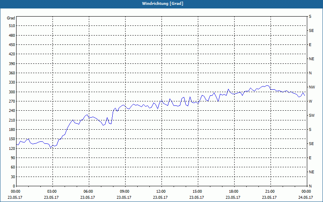This screenshot has width=323, height=202.
Task: Click the 180 y-axis tick label
Action: 12,130
